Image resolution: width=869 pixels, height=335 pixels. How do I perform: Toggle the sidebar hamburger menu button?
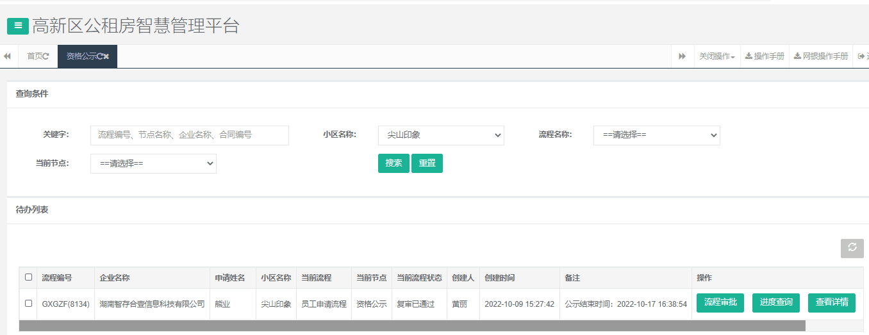pyautogui.click(x=18, y=26)
